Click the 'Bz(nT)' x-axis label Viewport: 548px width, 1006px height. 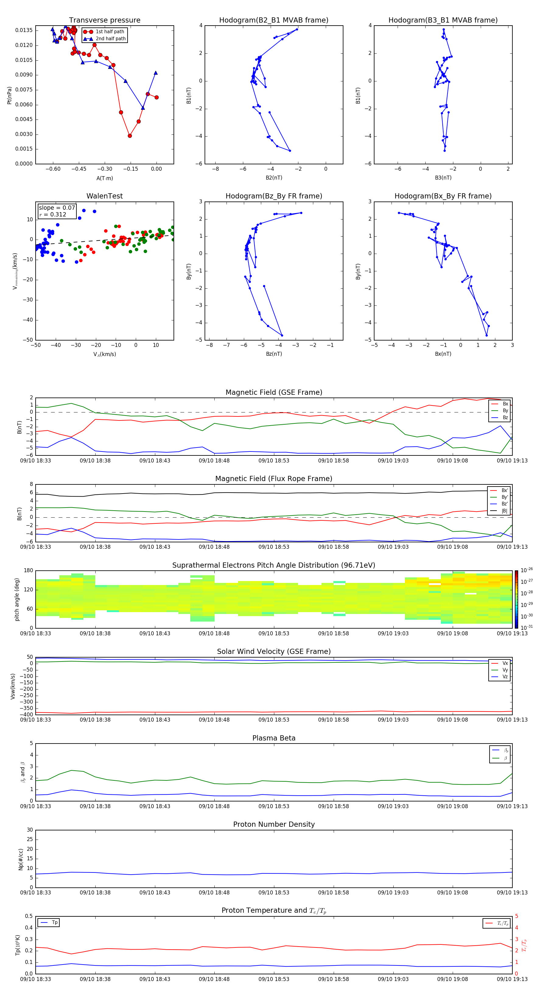click(274, 354)
